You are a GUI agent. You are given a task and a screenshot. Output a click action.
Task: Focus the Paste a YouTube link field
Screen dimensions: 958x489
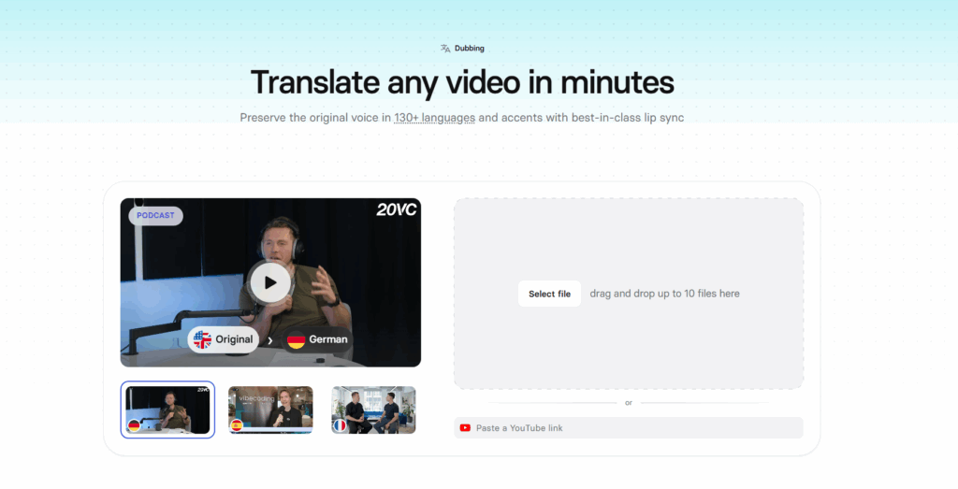628,428
